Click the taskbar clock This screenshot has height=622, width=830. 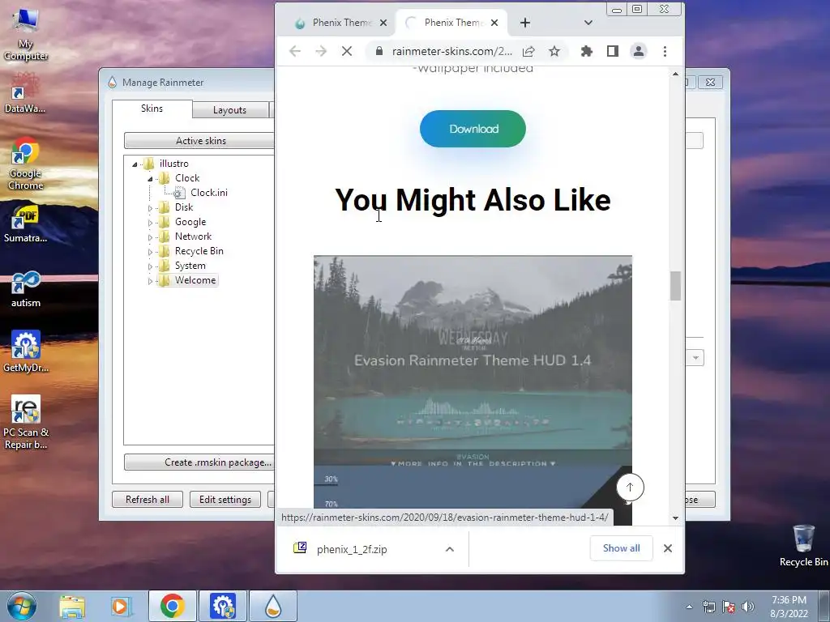789,607
